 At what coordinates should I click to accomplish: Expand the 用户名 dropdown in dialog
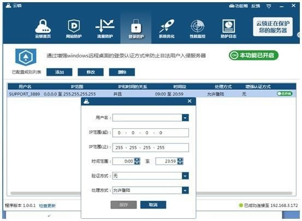(x=185, y=118)
